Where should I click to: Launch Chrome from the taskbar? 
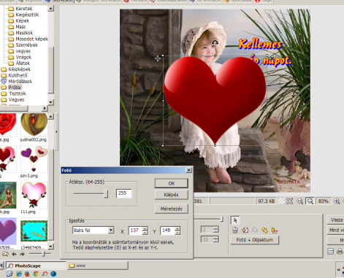pyautogui.click(x=36, y=274)
